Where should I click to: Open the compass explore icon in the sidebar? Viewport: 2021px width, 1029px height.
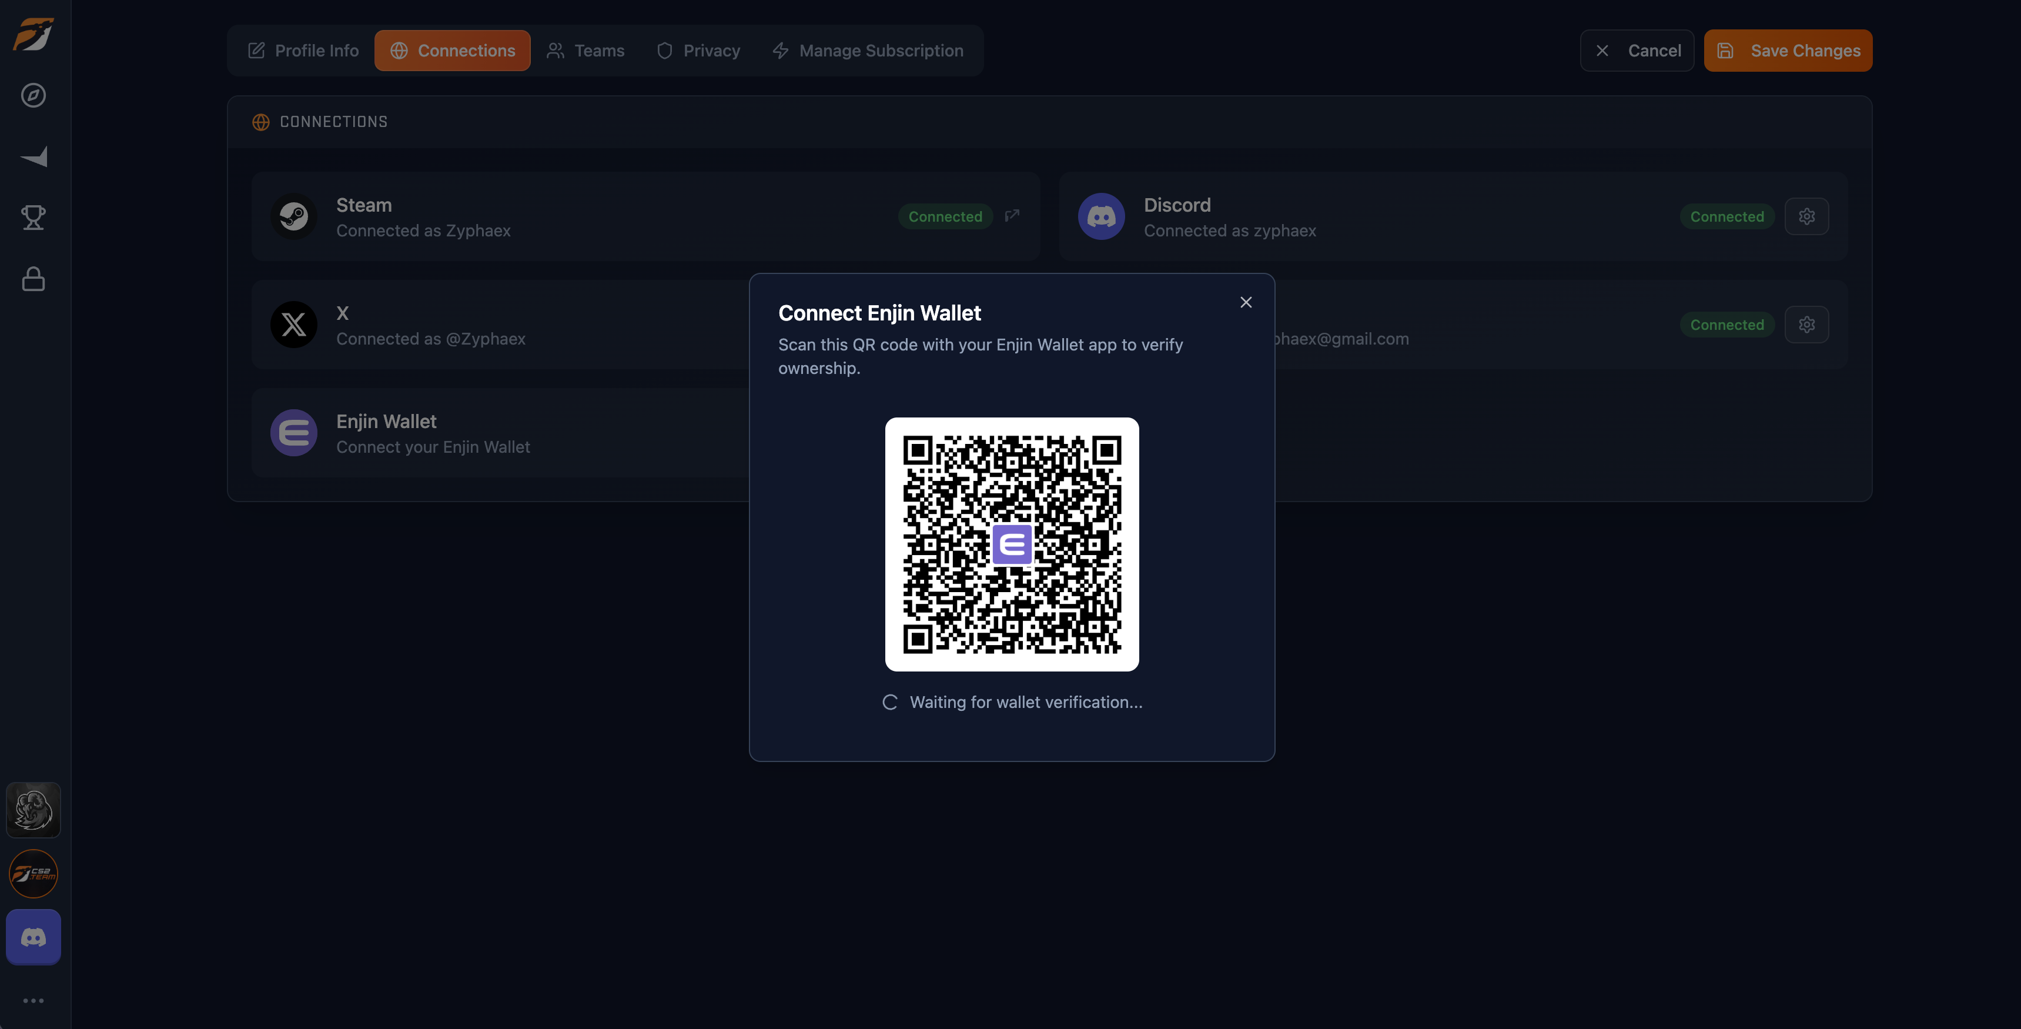click(33, 96)
